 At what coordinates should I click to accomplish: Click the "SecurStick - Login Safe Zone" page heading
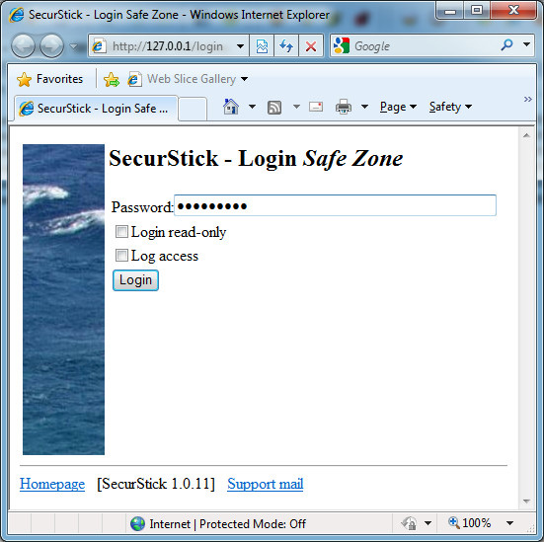(256, 159)
